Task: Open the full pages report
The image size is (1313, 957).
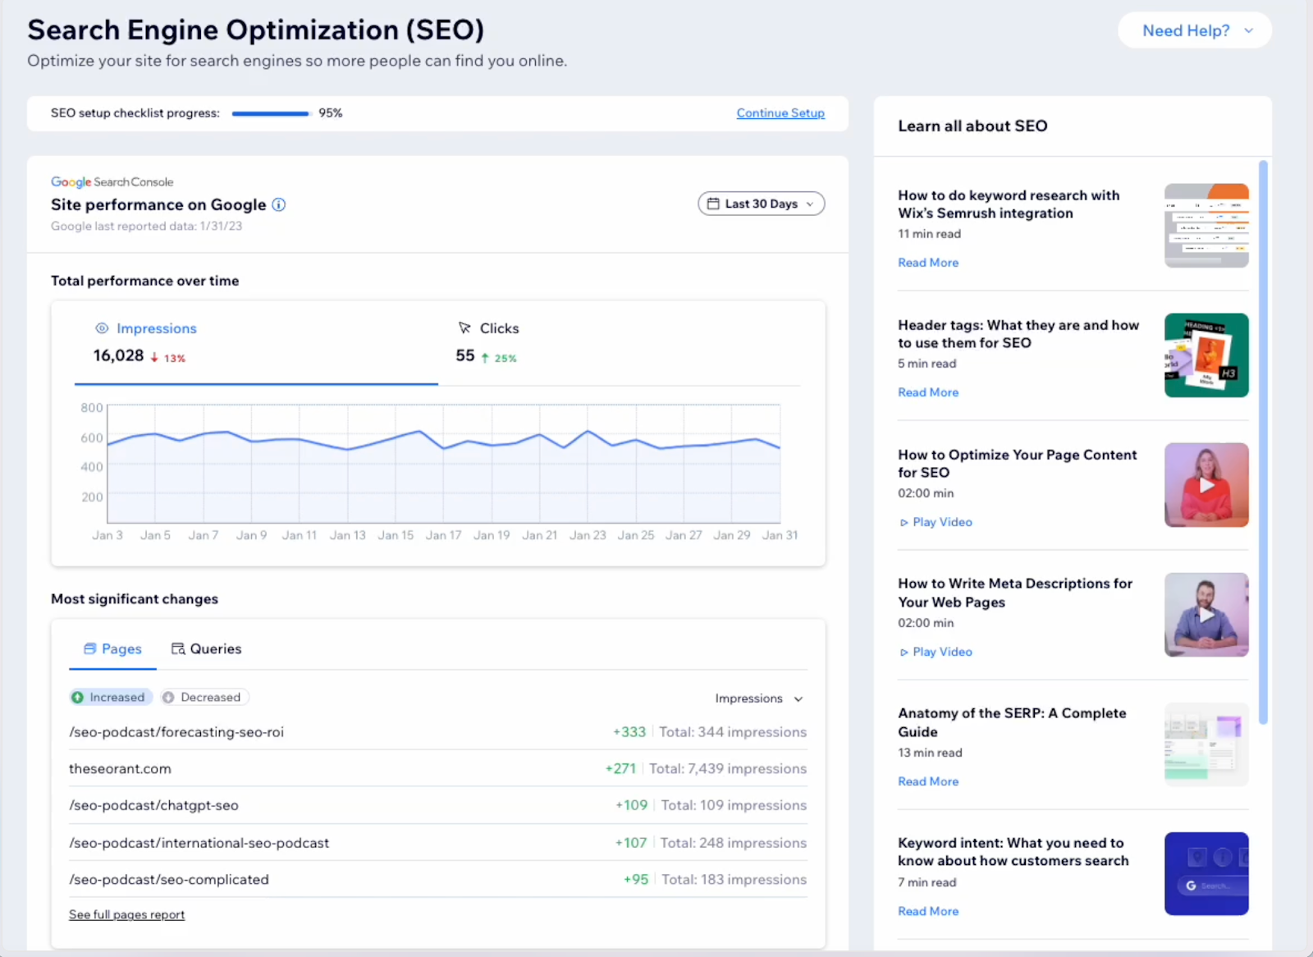Action: point(126,913)
